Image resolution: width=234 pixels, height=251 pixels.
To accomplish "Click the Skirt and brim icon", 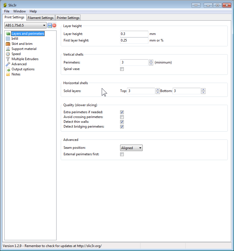I will click(x=8, y=44).
